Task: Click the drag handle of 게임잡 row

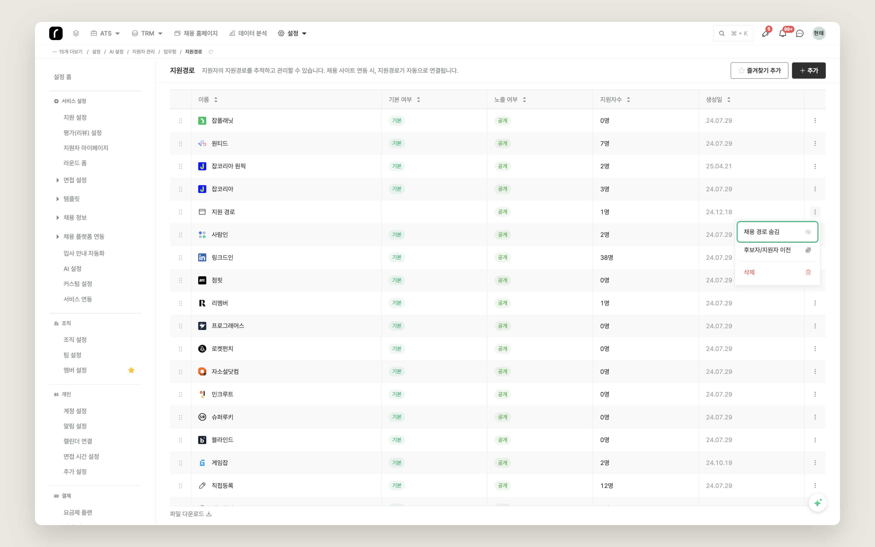Action: (x=180, y=463)
